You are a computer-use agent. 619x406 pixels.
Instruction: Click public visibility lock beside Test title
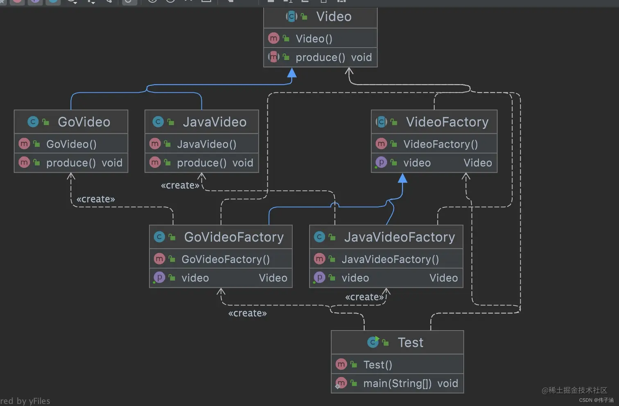pos(386,343)
